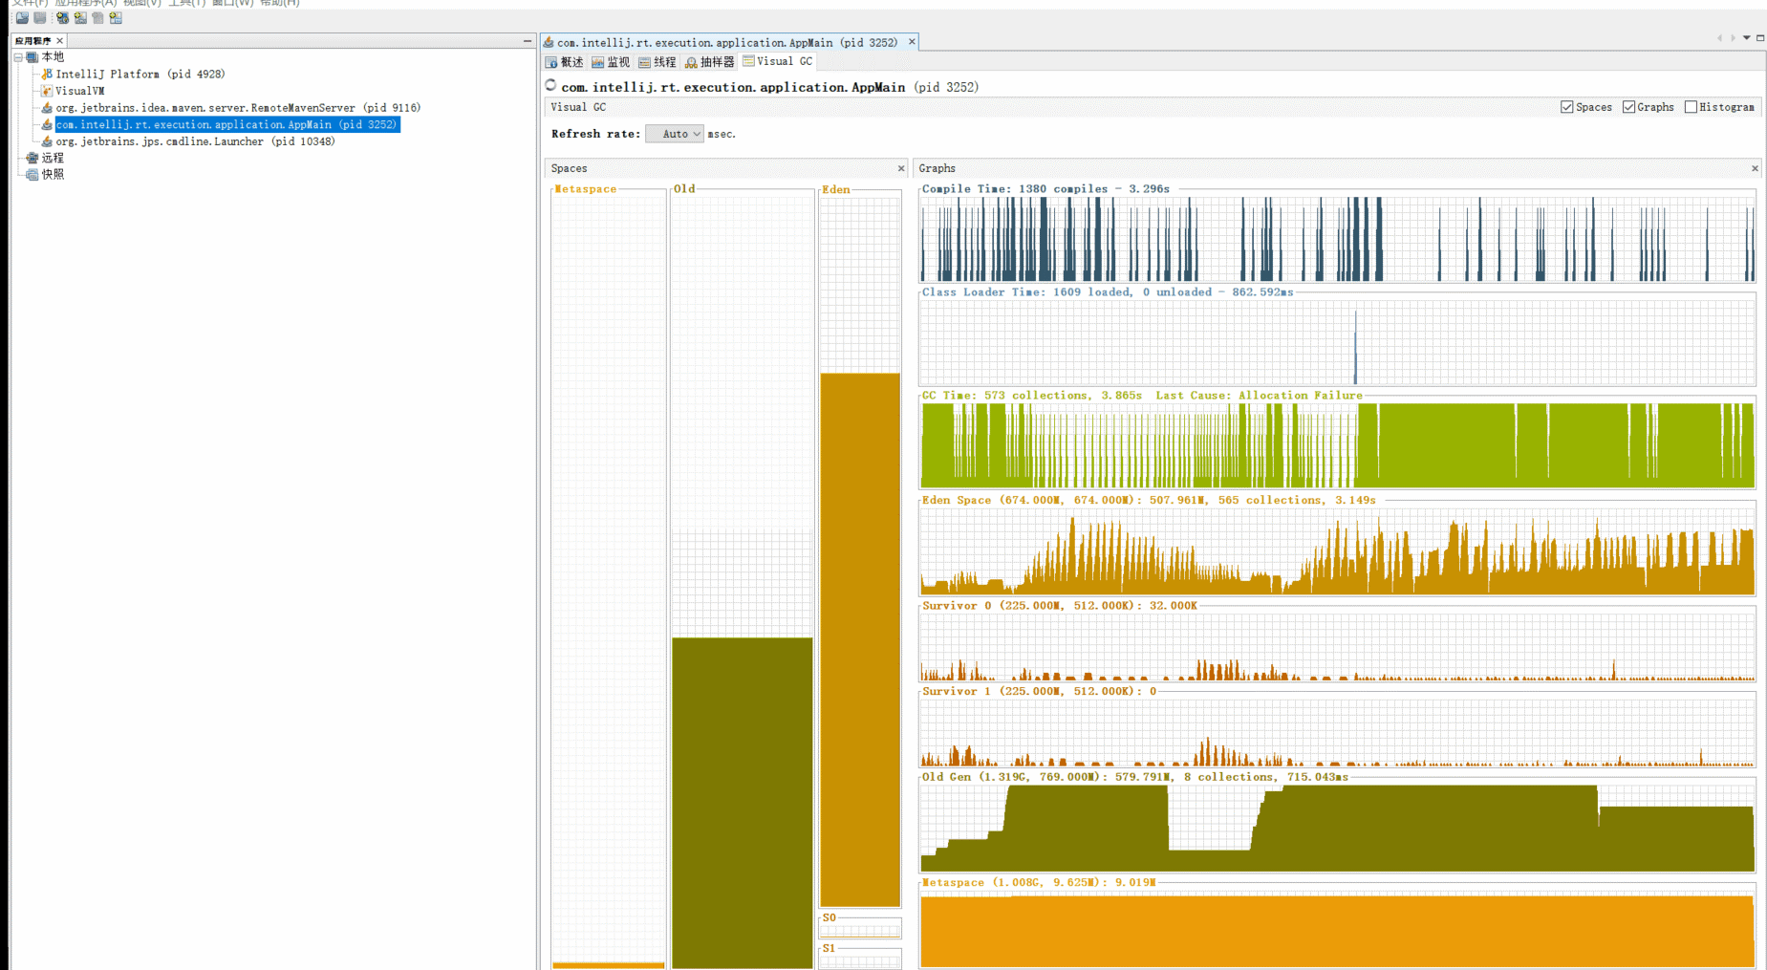
Task: Toggle the Spaces checkbox
Action: pyautogui.click(x=1567, y=107)
